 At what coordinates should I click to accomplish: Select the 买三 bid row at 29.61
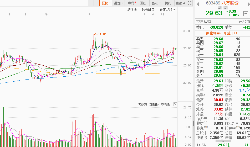click(223, 68)
